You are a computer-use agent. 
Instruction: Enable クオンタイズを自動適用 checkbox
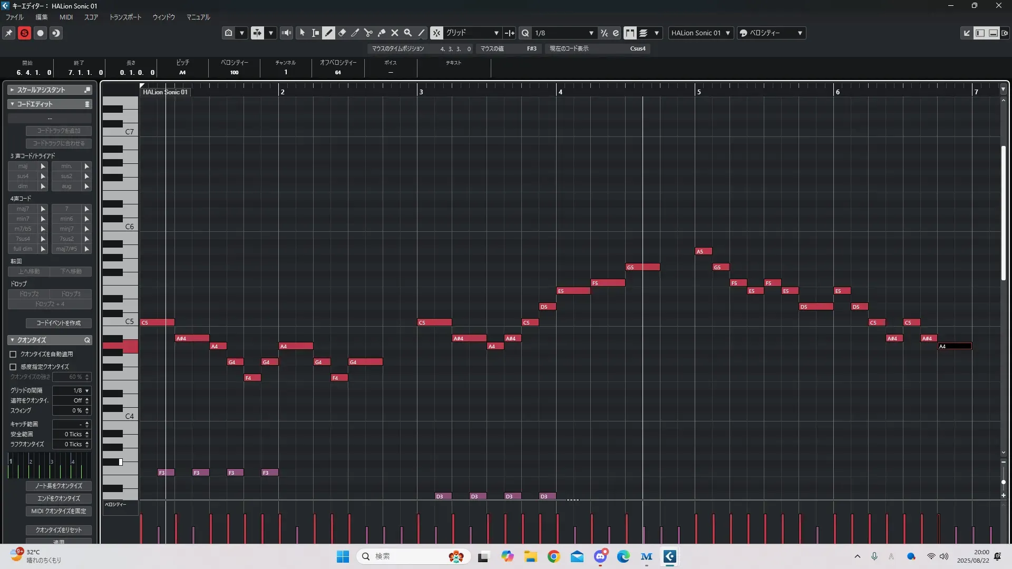[x=13, y=355]
